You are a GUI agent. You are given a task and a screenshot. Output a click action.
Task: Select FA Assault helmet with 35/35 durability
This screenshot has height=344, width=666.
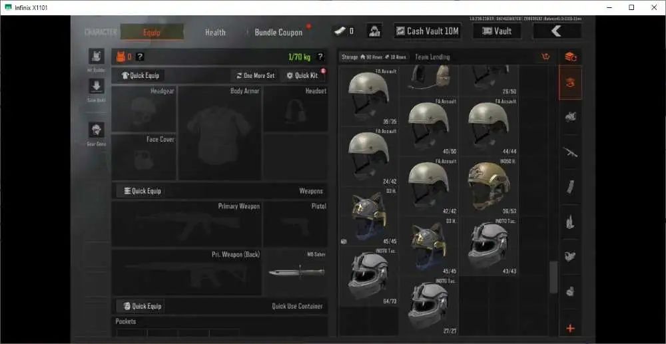click(369, 96)
